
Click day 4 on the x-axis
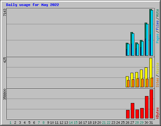click(25, 123)
